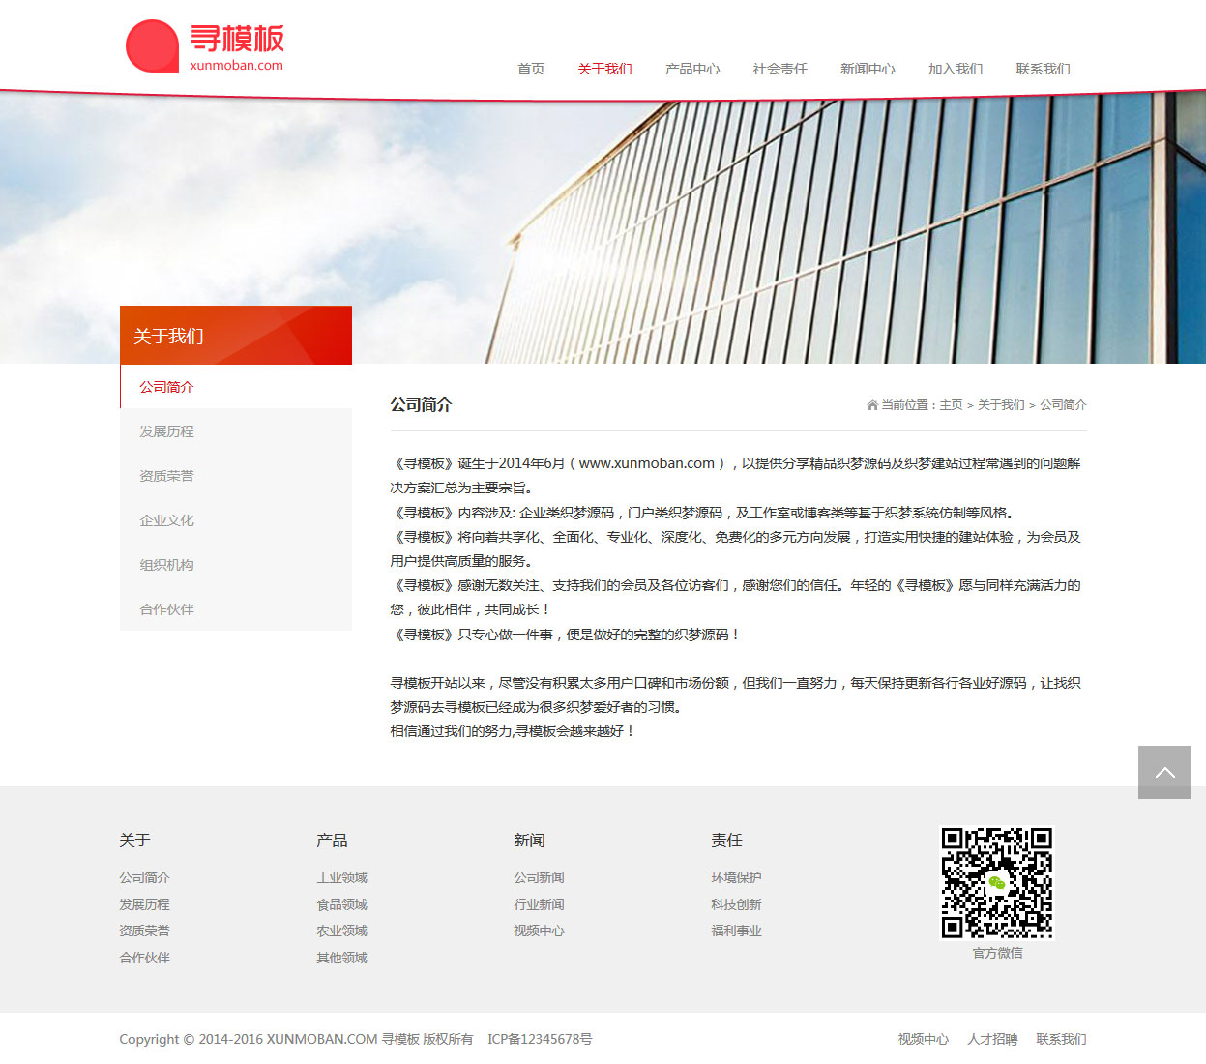Click the home icon in breadcrumb
The width and height of the screenshot is (1206, 1064).
(x=872, y=405)
